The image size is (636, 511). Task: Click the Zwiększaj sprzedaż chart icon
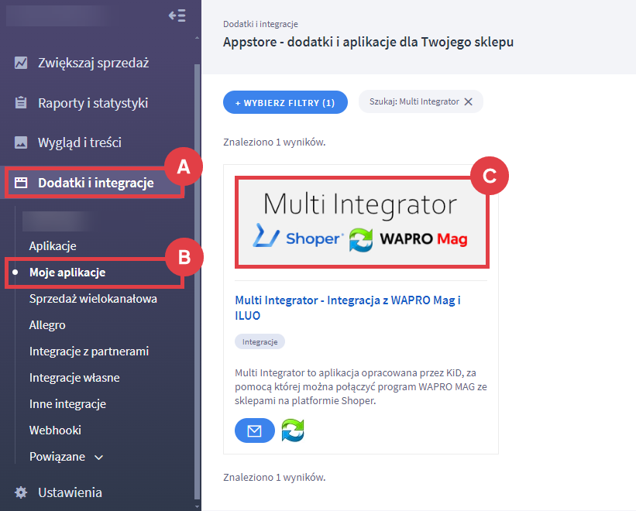coord(21,63)
